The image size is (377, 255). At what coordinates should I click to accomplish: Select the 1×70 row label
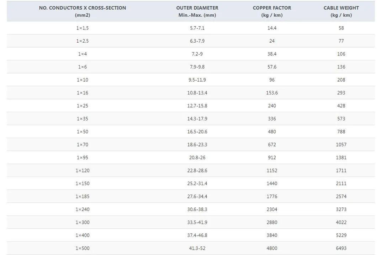point(83,145)
